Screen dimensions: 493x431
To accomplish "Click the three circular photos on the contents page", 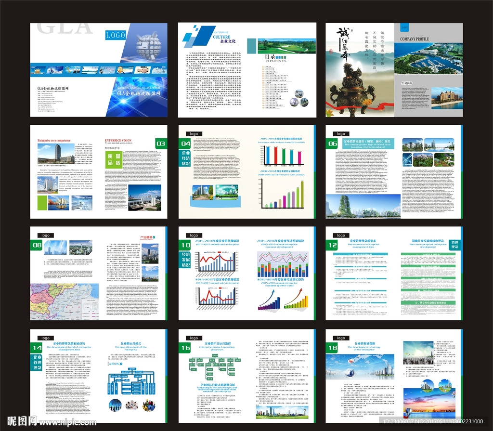I will pos(299,98).
